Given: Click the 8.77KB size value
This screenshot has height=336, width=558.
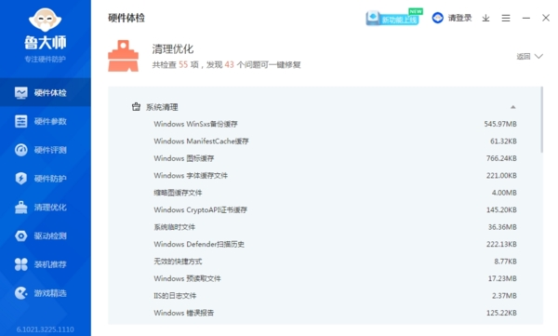Looking at the screenshot, I should click(x=505, y=262).
